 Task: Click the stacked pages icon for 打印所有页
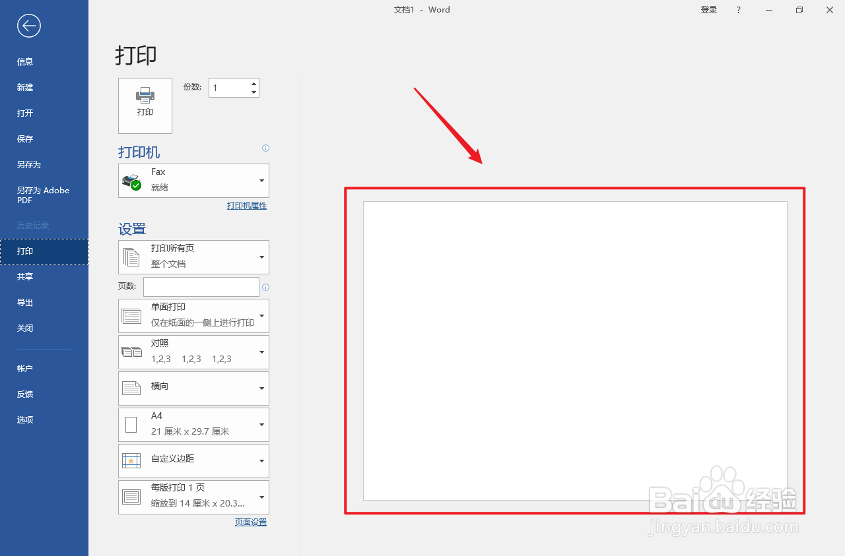pos(131,257)
